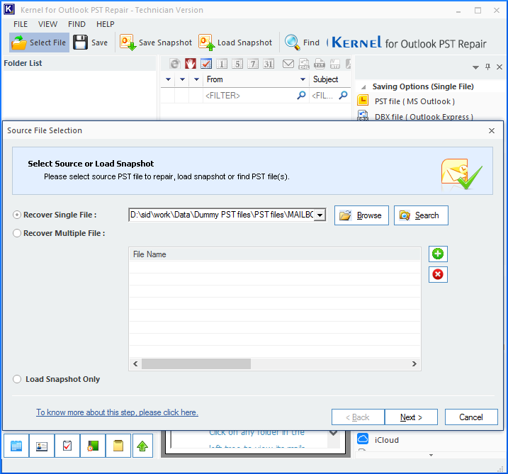Open the 'To know more about this step' link
The image size is (508, 474).
tap(117, 412)
